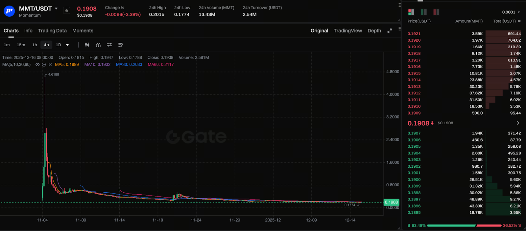This screenshot has width=526, height=231.
Task: Click the MA5: 0.1889 legend label
Action: click(x=67, y=65)
